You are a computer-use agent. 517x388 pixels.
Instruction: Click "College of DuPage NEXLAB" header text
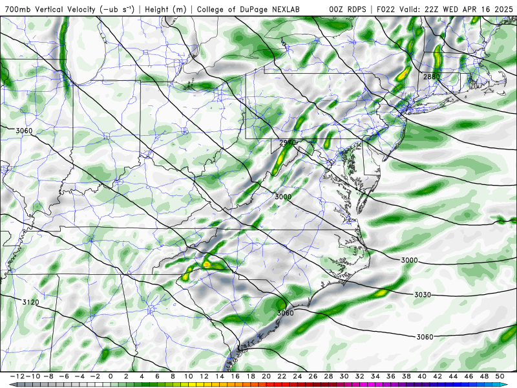pyautogui.click(x=248, y=9)
